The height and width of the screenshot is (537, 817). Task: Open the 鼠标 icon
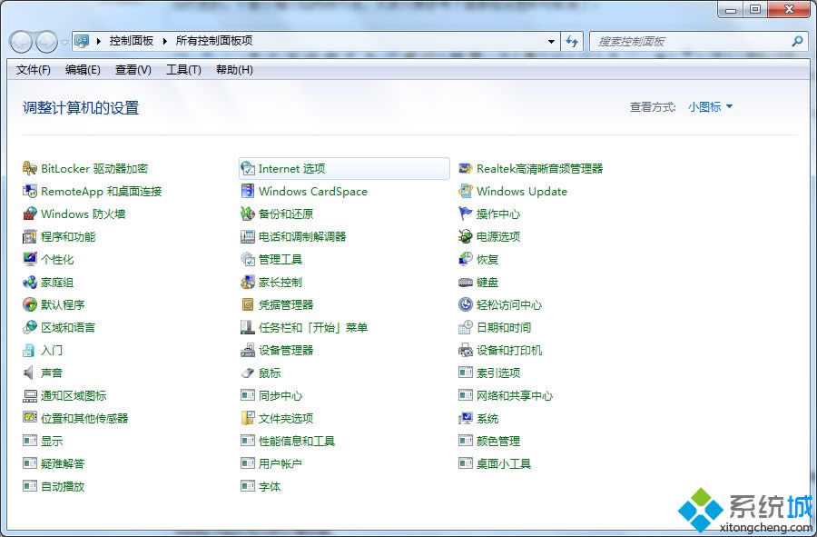248,373
